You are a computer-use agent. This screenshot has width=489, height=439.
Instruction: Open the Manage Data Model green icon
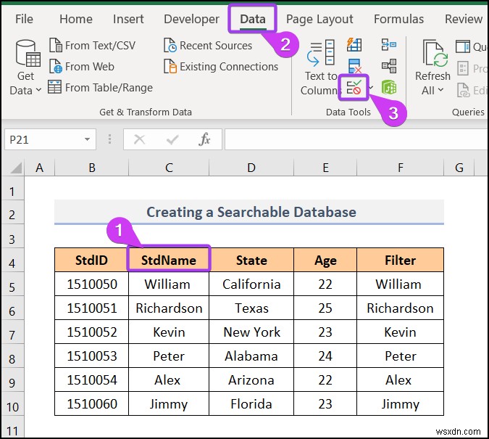pyautogui.click(x=388, y=88)
